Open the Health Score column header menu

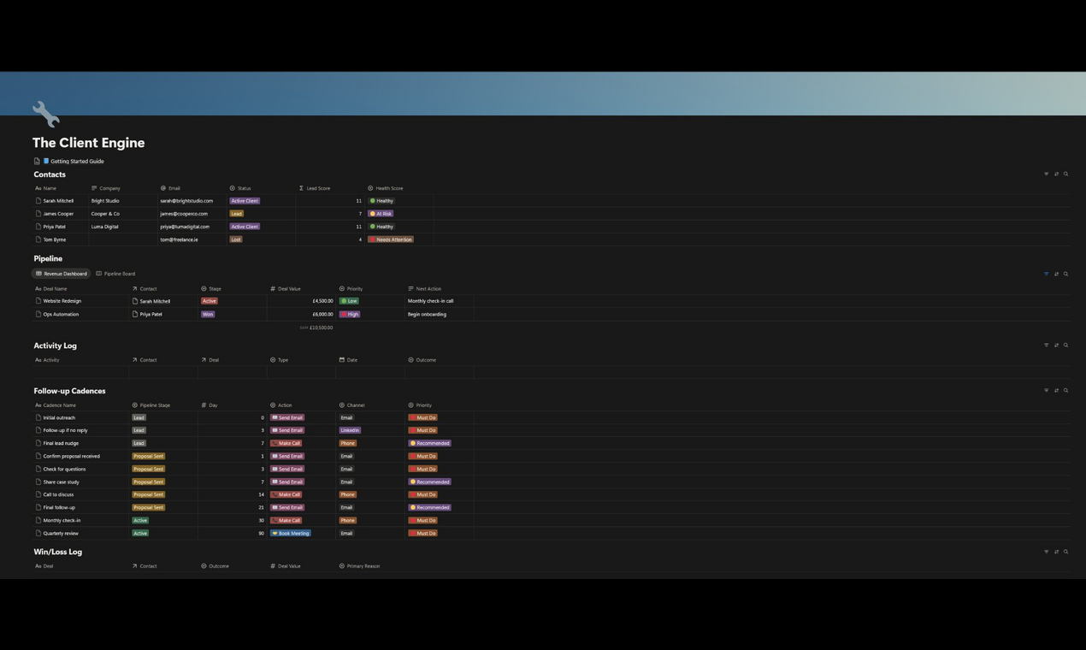pyautogui.click(x=386, y=188)
